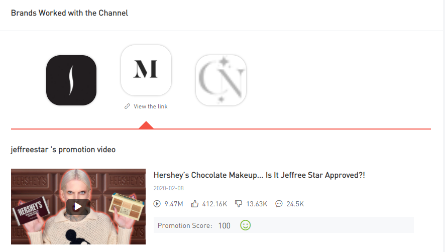Click the comments bubble icon

[x=279, y=204]
